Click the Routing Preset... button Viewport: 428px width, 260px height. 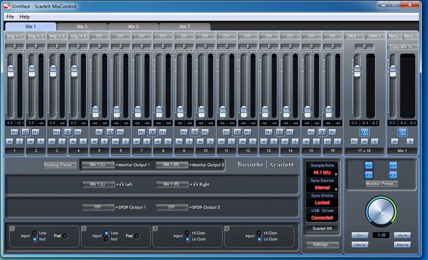click(x=60, y=165)
